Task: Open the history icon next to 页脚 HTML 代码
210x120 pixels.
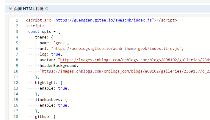Action: (x=47, y=9)
